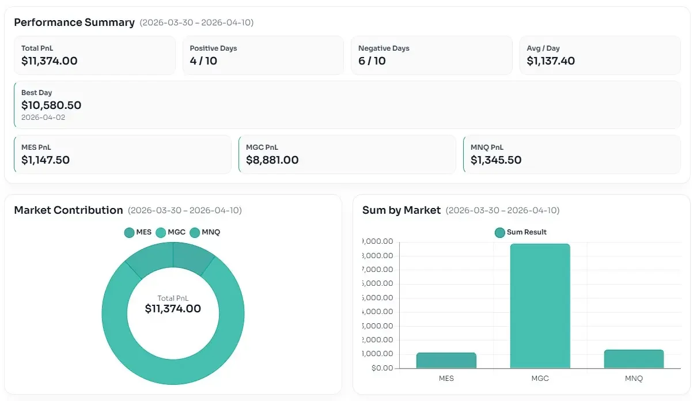
Task: Select the tallest MGC bar in Sum by Market
Action: (x=540, y=306)
